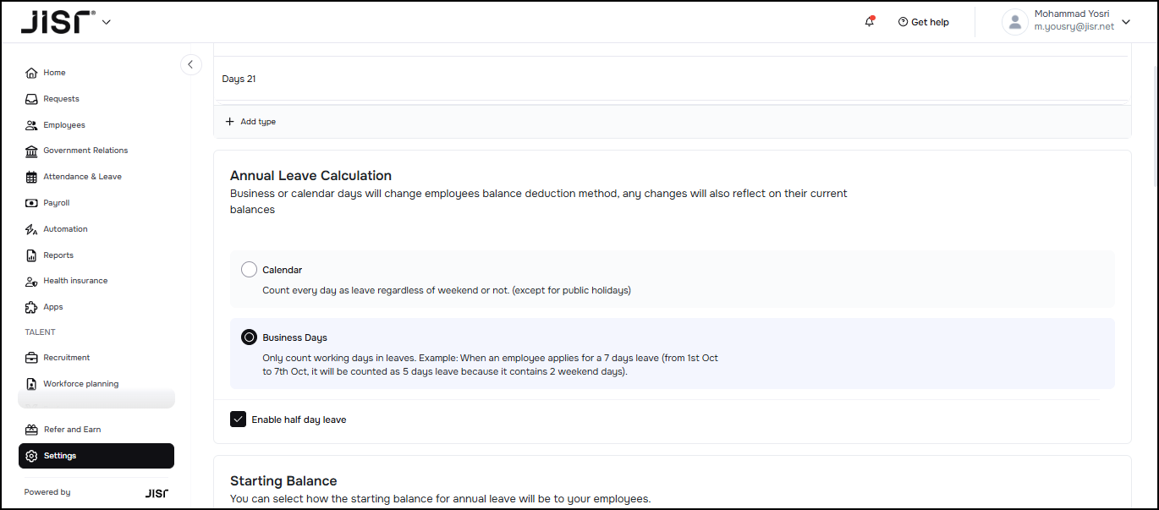Open the Mohammad Yosri account dropdown
The width and height of the screenshot is (1159, 510).
coord(1125,22)
